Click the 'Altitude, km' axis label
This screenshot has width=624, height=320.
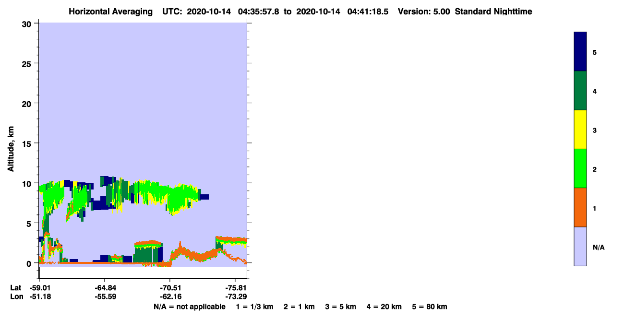(11, 149)
